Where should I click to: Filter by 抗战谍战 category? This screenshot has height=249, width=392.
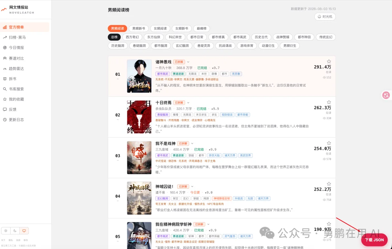225,46
